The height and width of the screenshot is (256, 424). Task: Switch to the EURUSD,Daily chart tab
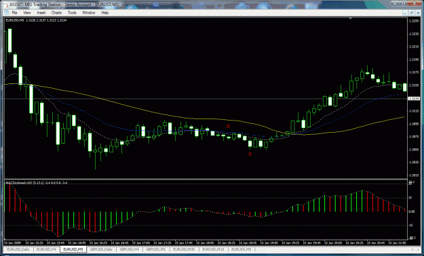[x=18, y=249]
